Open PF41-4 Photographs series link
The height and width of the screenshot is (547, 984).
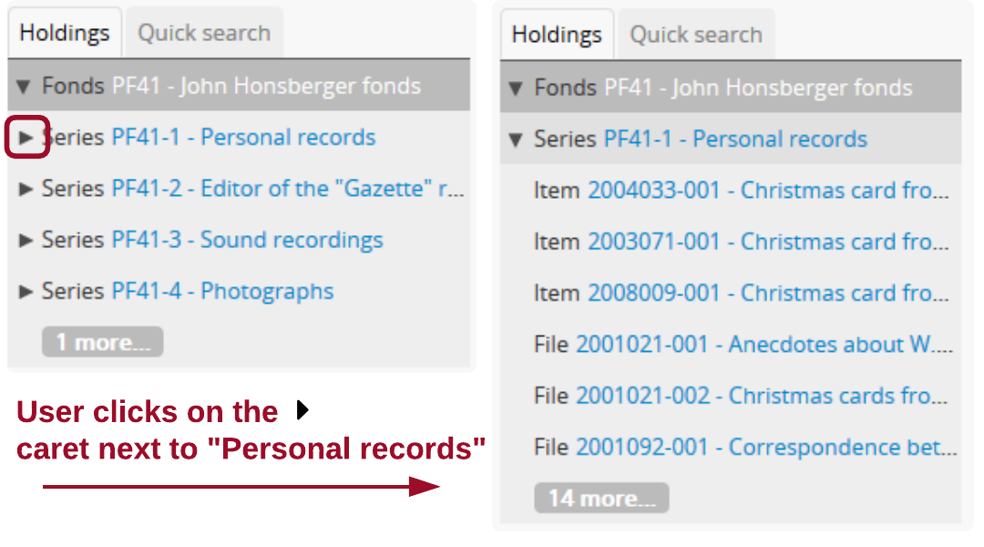(x=222, y=291)
